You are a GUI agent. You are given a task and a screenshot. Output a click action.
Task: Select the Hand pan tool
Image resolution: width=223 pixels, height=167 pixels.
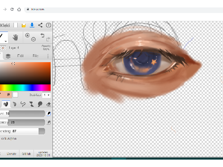coord(15,37)
